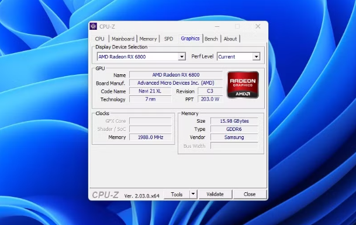The width and height of the screenshot is (356, 225).
Task: Open the About tab
Action: 230,39
